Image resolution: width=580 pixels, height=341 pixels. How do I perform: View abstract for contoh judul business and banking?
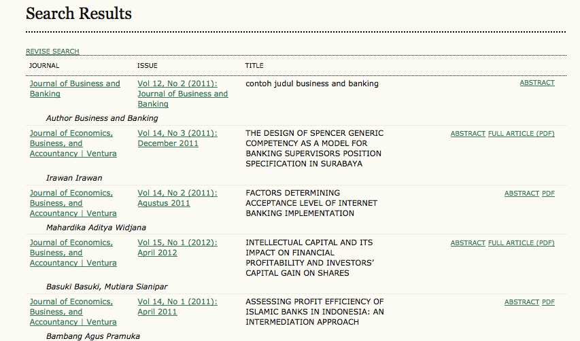coord(536,83)
